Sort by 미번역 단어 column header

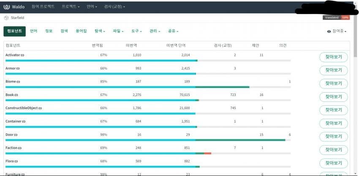(176, 45)
